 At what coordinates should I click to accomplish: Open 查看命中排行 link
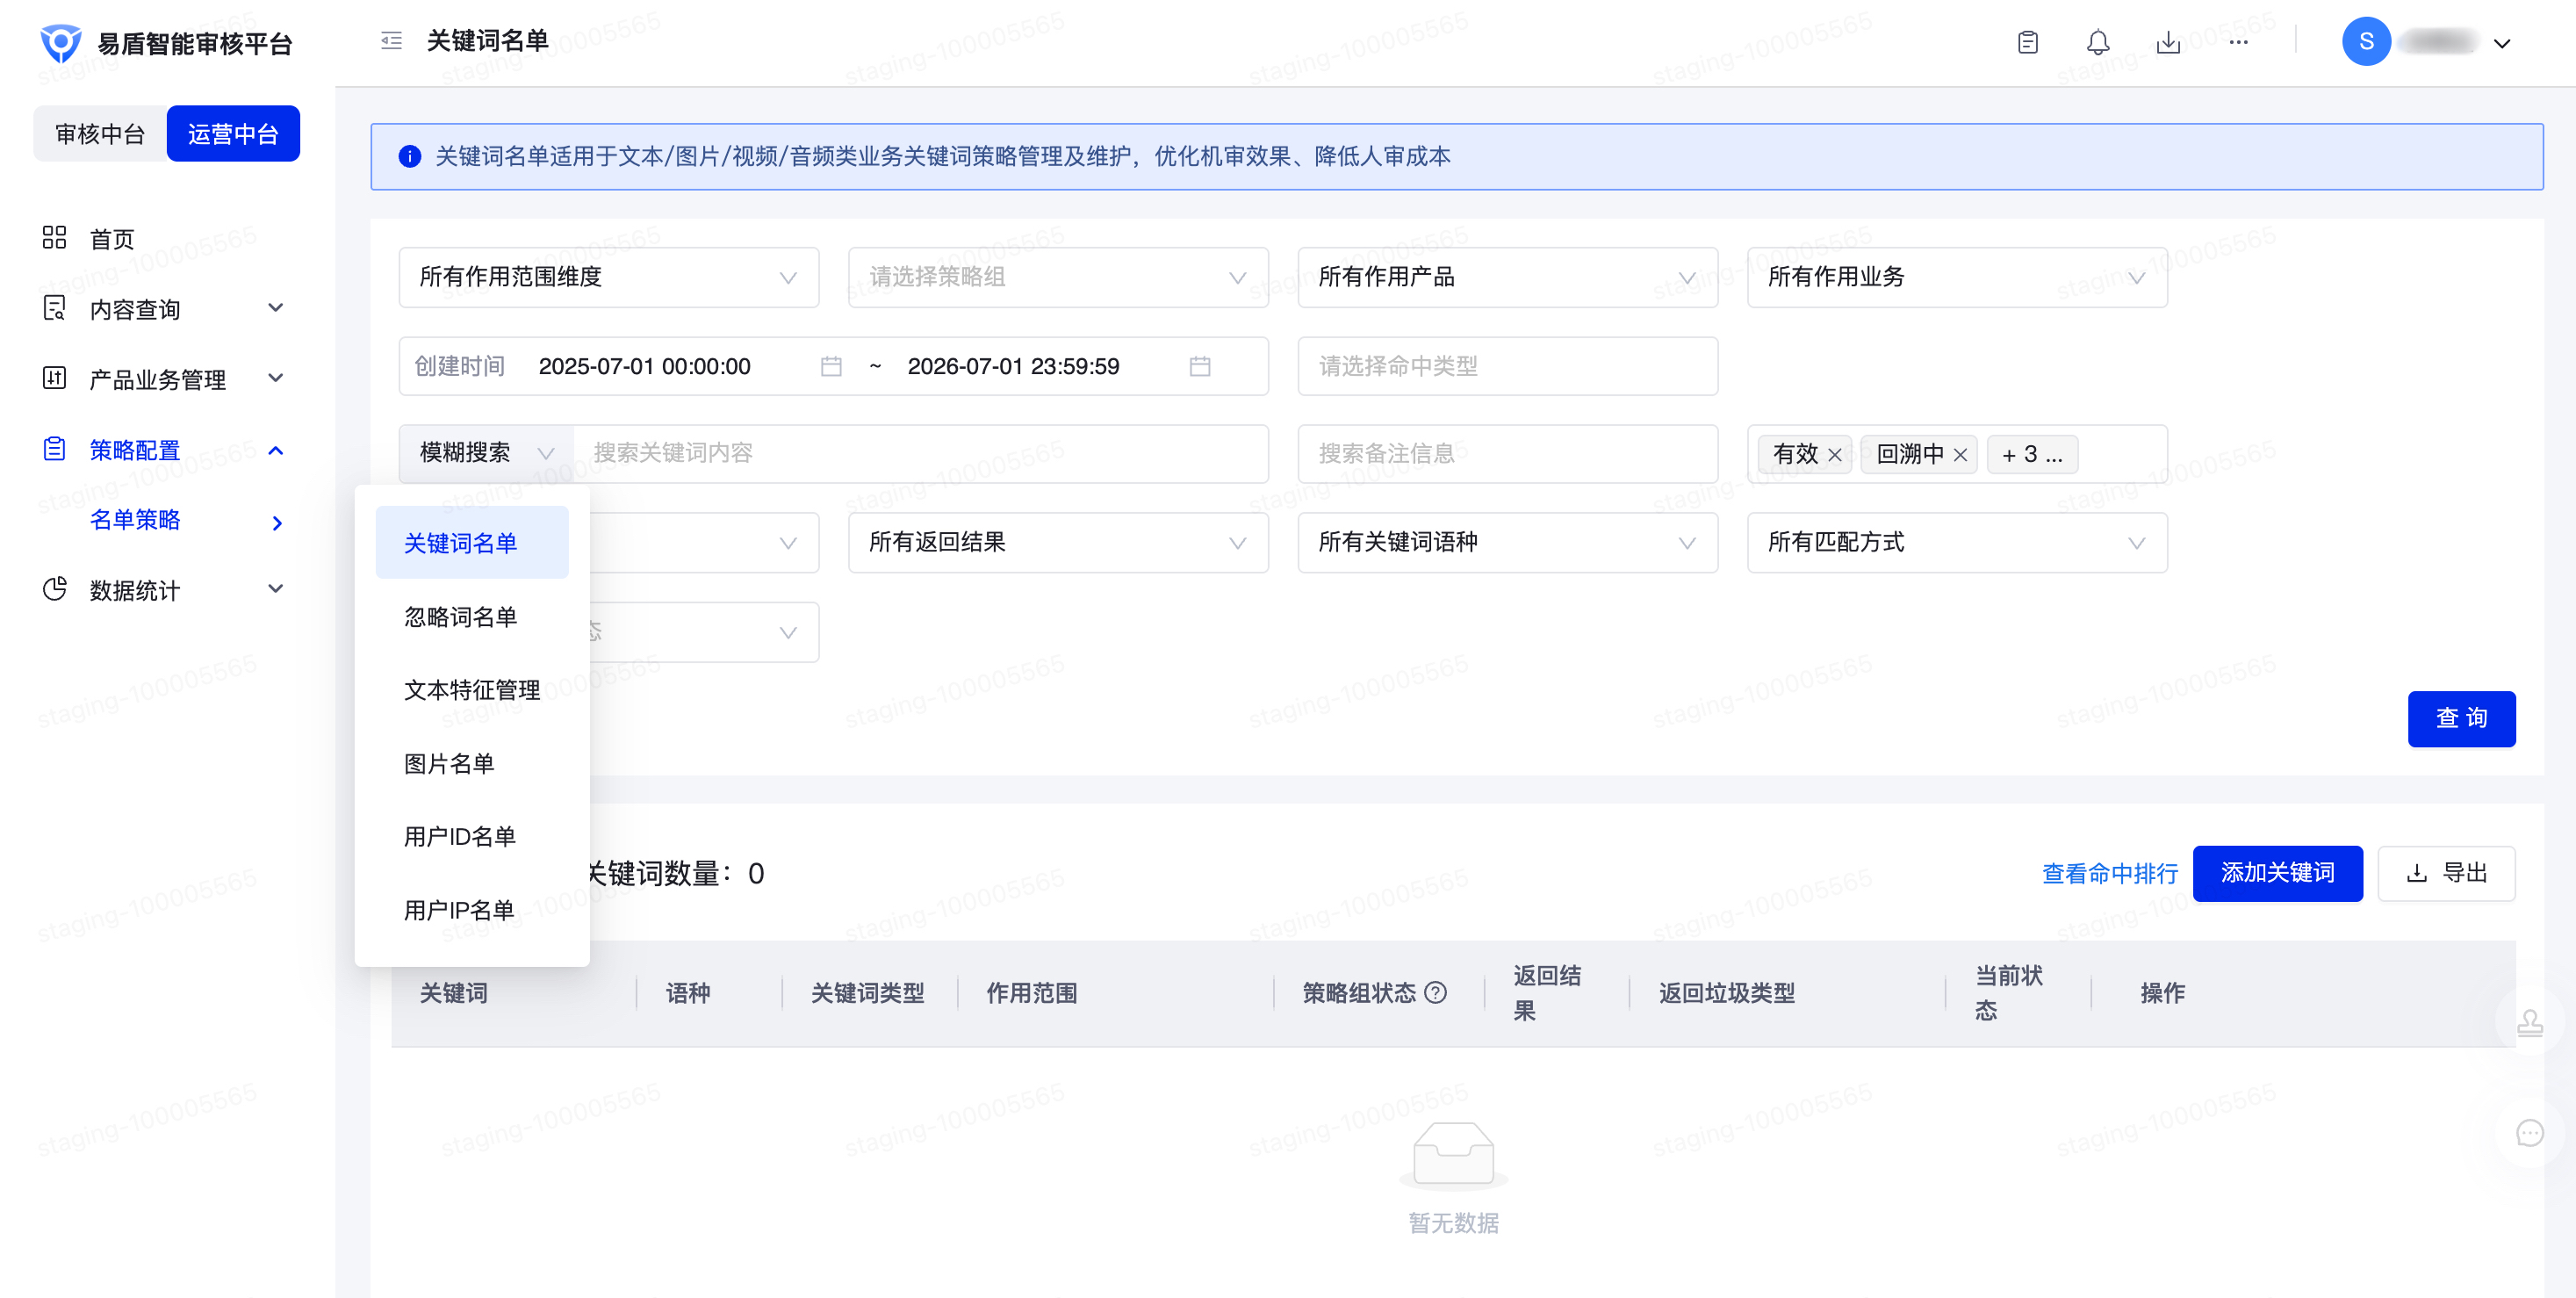click(x=2109, y=874)
